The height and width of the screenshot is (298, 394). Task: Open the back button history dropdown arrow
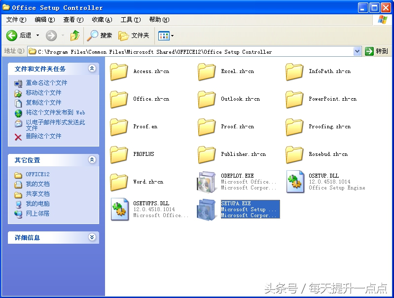[37, 36]
